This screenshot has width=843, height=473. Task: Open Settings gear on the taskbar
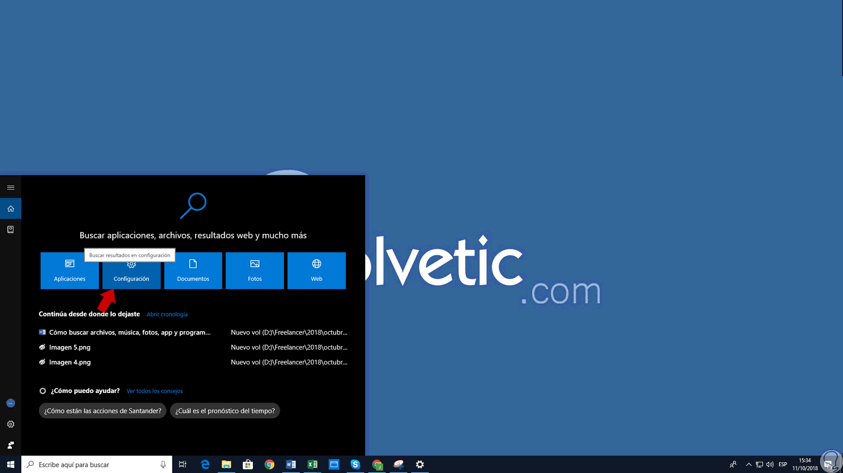[x=420, y=465]
